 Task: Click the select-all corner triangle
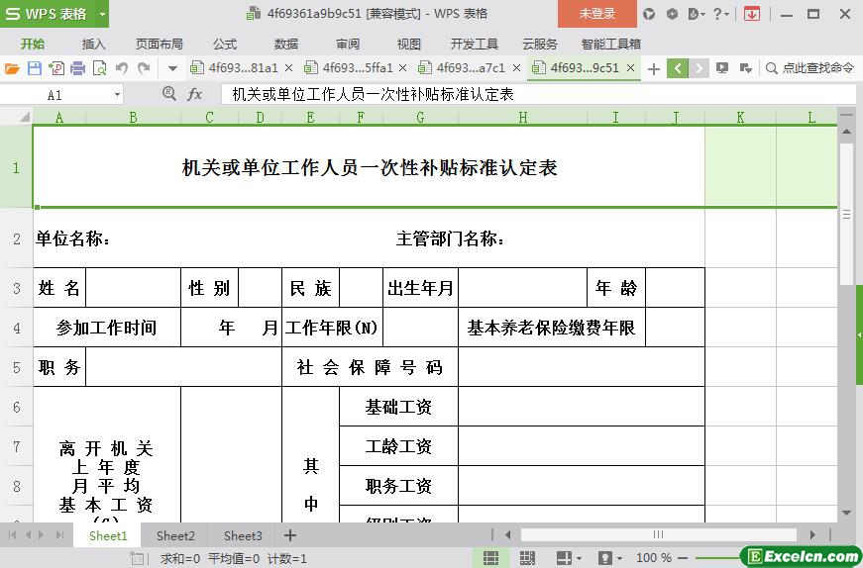click(x=24, y=117)
